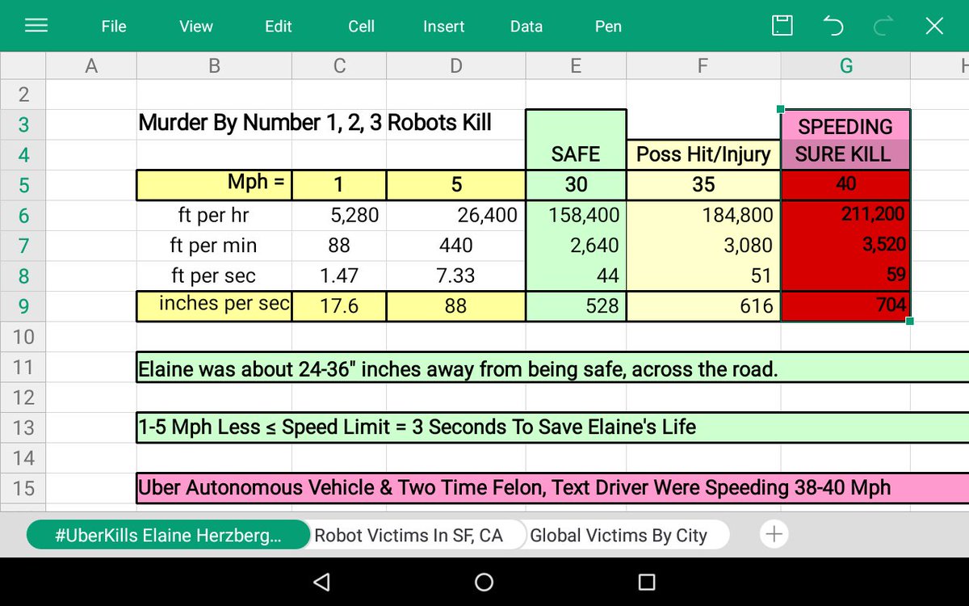Viewport: 969px width, 606px height.
Task: Click the cell showing 158,400
Action: click(576, 215)
